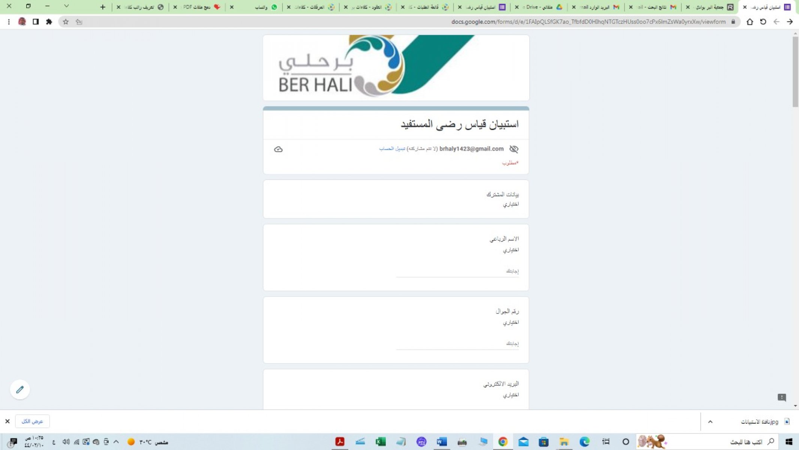Open the notification center icon
The height and width of the screenshot is (450, 799).
(13, 442)
